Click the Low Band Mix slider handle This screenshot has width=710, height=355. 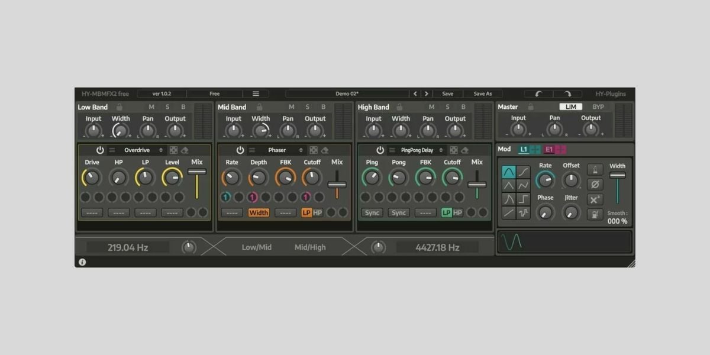click(197, 172)
